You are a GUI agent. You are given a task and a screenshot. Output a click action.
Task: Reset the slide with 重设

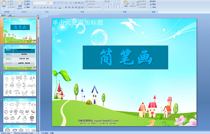coord(27,4)
